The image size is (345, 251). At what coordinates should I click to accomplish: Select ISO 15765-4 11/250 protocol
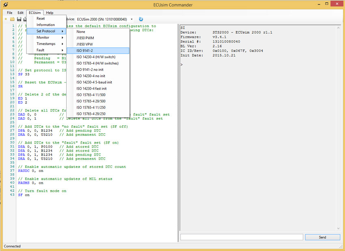click(98, 107)
